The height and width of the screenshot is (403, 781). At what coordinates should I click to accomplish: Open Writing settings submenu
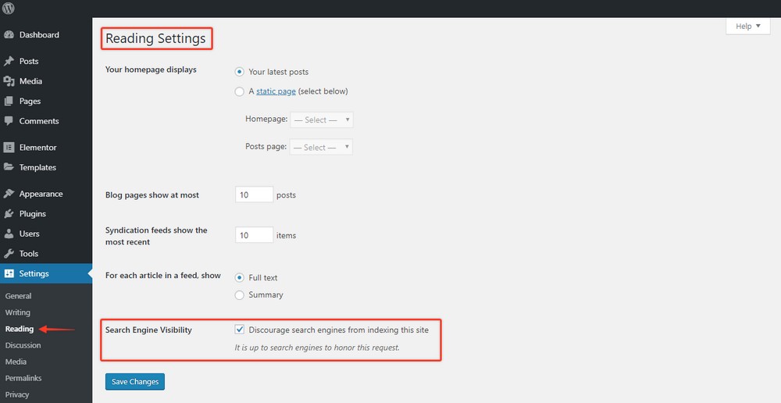coord(17,312)
